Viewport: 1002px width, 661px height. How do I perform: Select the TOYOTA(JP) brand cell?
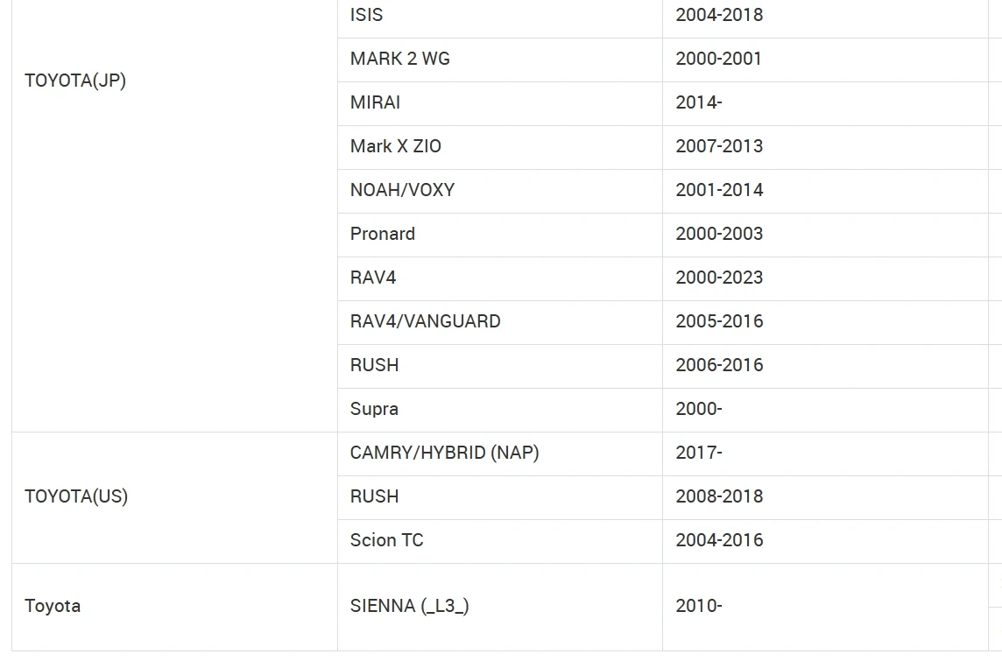[x=174, y=216]
